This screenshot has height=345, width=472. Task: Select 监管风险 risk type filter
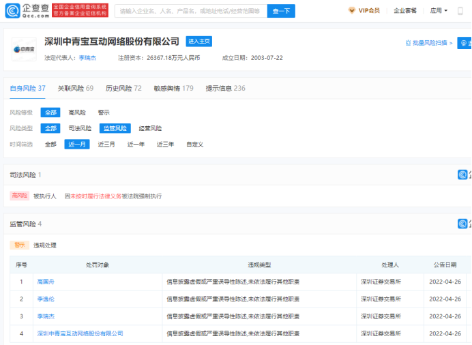tap(115, 128)
